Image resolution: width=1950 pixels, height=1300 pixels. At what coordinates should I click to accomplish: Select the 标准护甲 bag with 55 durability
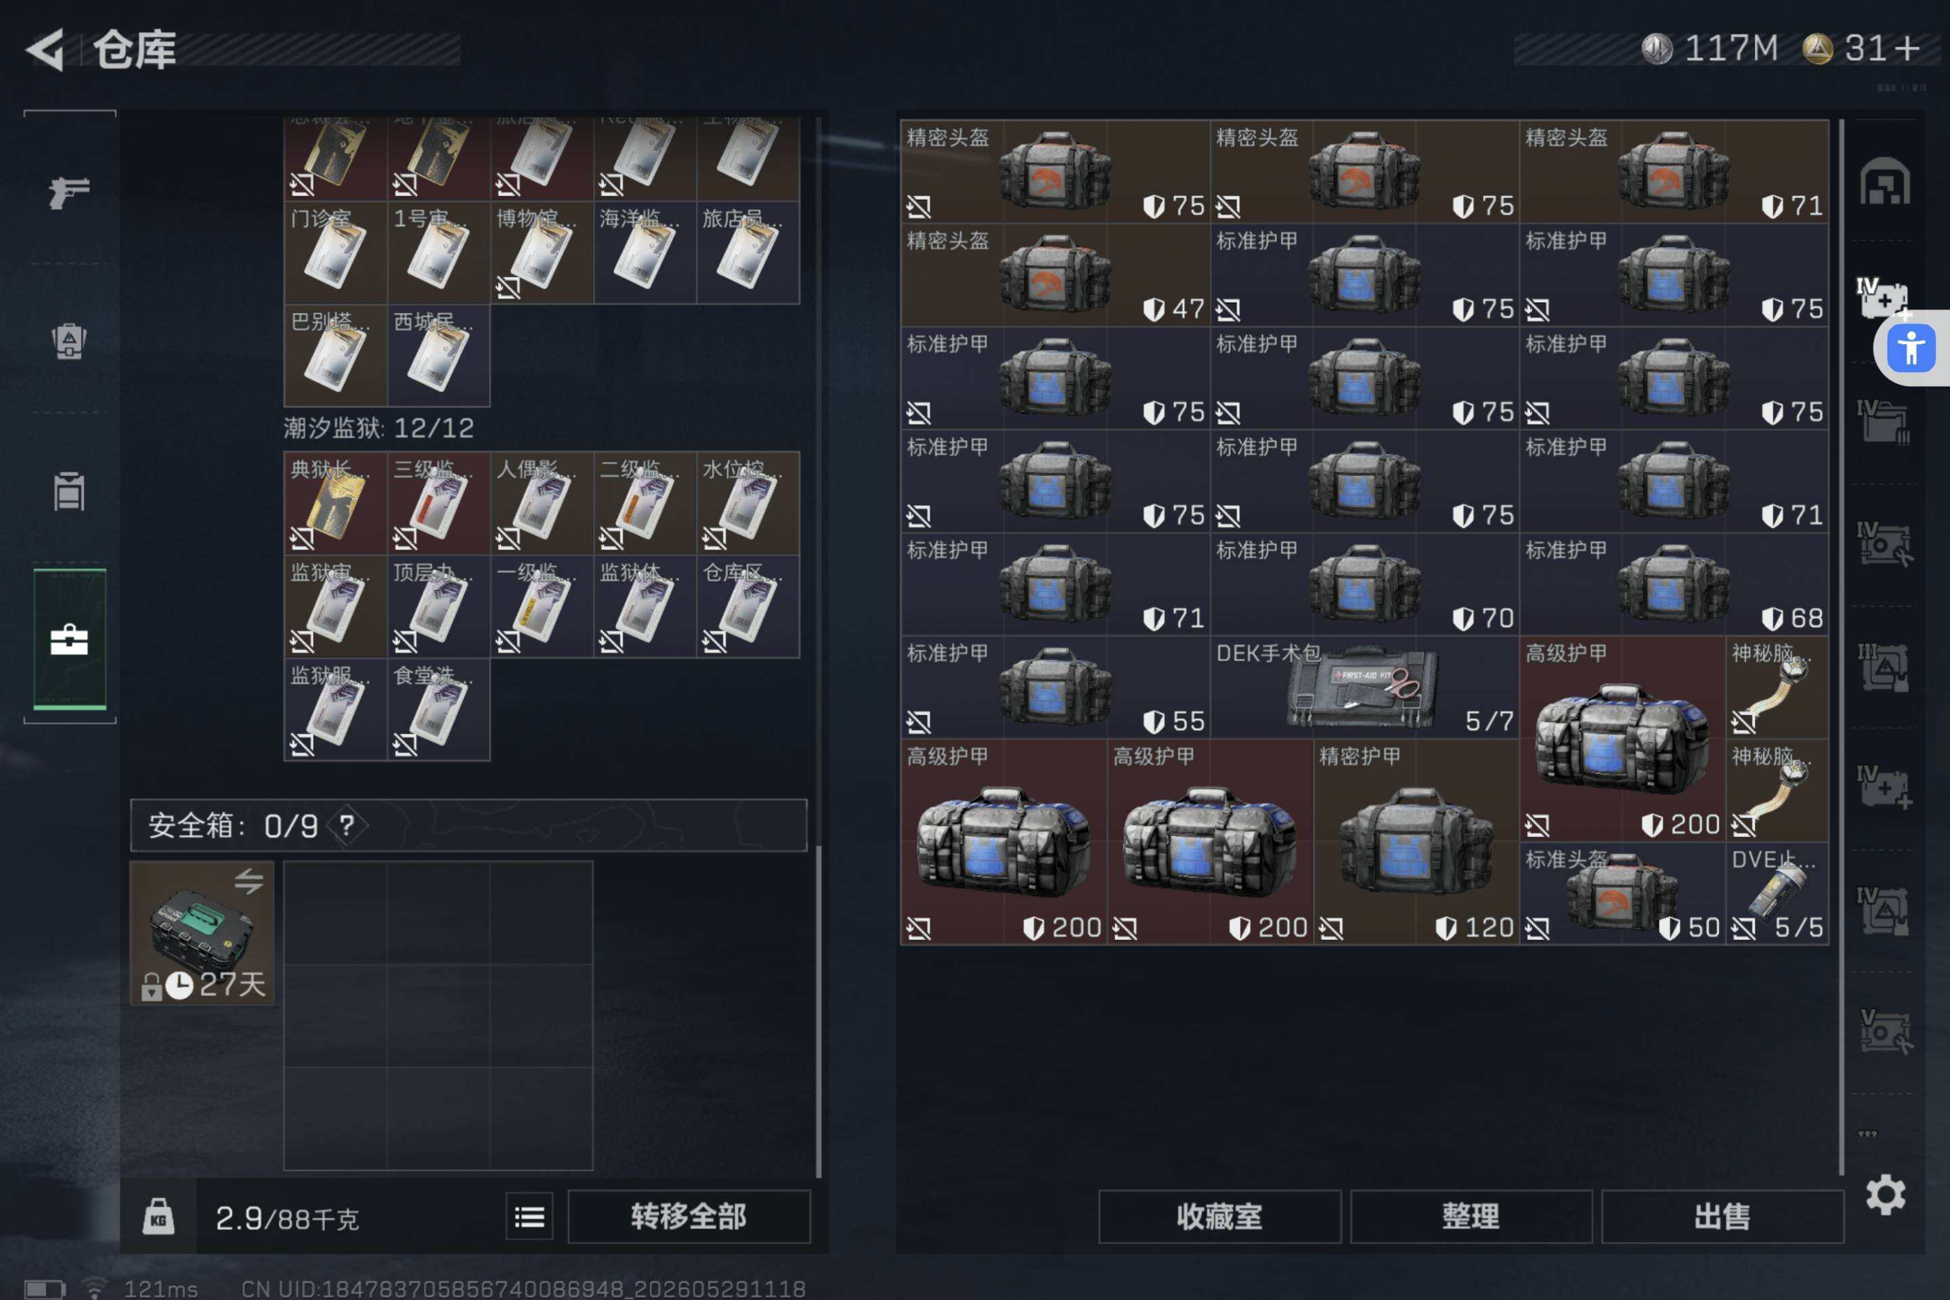[x=1056, y=687]
